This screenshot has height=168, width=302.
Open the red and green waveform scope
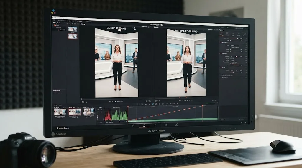116,115
